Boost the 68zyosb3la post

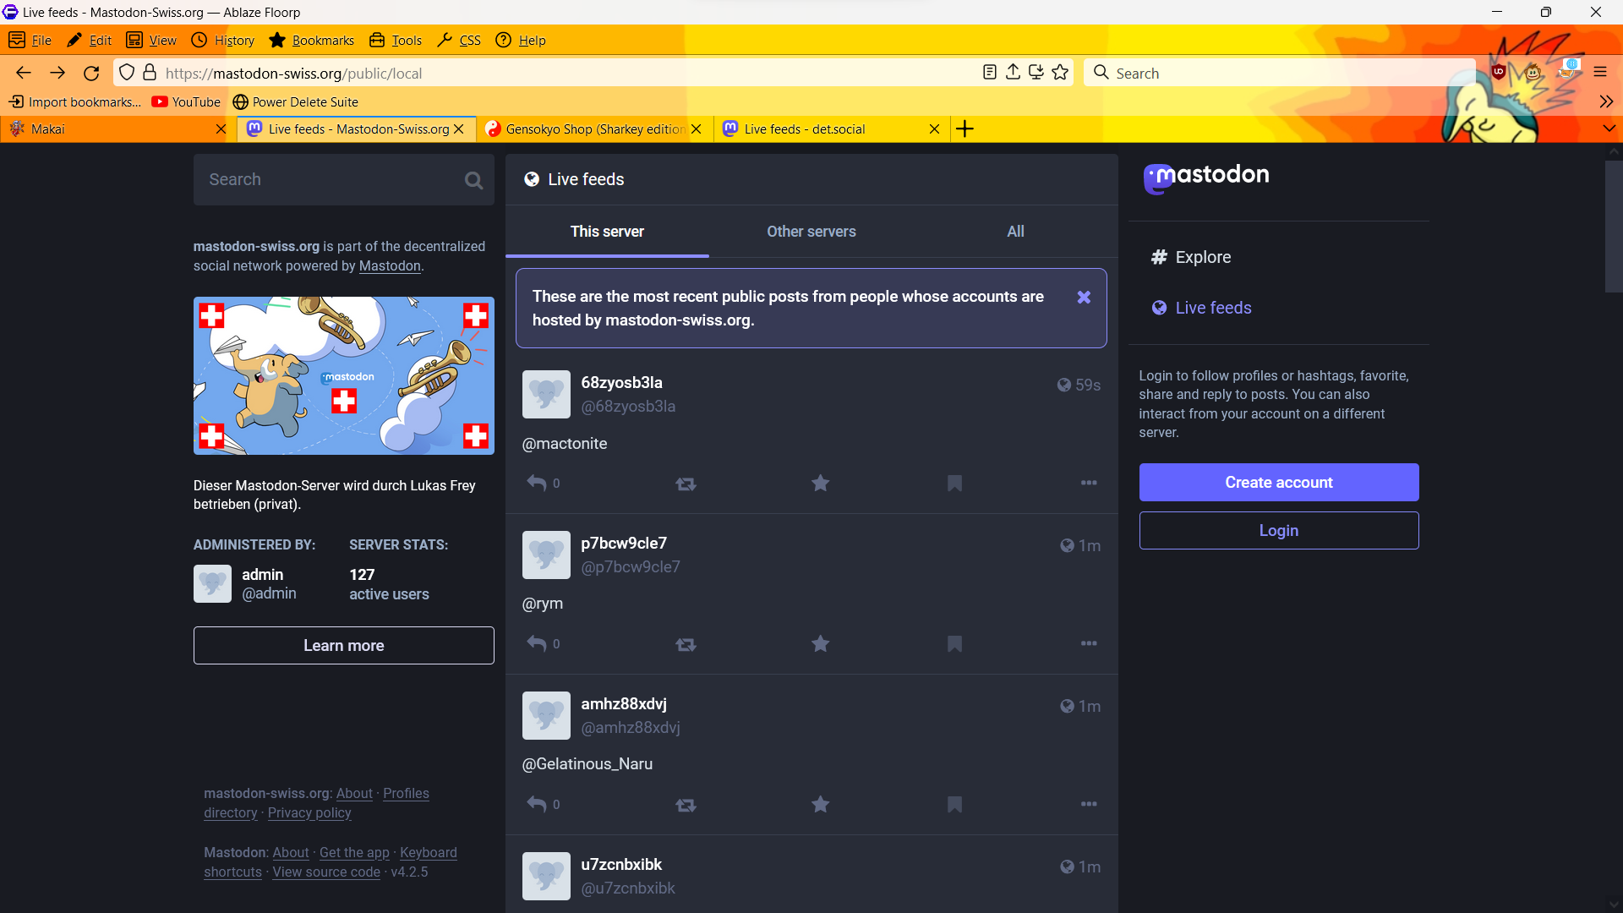coord(686,484)
